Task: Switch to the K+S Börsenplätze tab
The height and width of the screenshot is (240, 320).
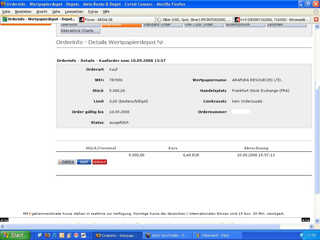Action: tap(272, 20)
